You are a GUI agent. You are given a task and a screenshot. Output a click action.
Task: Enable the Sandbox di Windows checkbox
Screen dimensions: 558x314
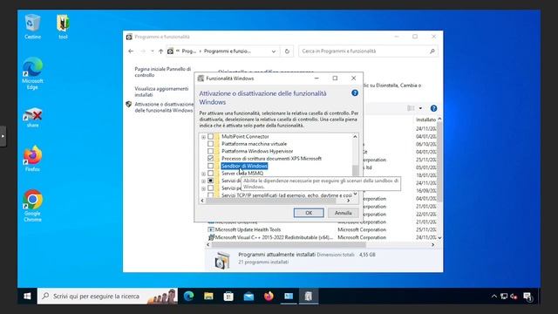[211, 166]
